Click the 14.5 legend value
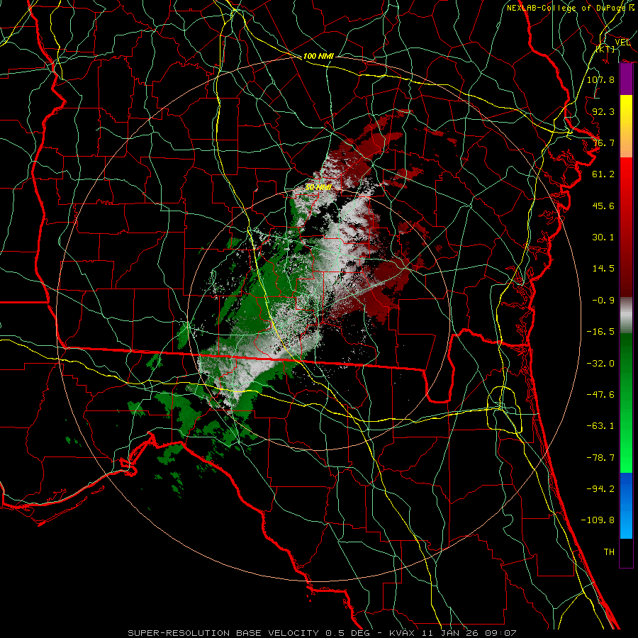Screen dimensions: 638x638 coord(603,269)
